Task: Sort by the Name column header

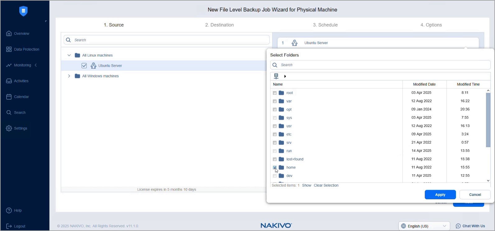Action: [337, 84]
